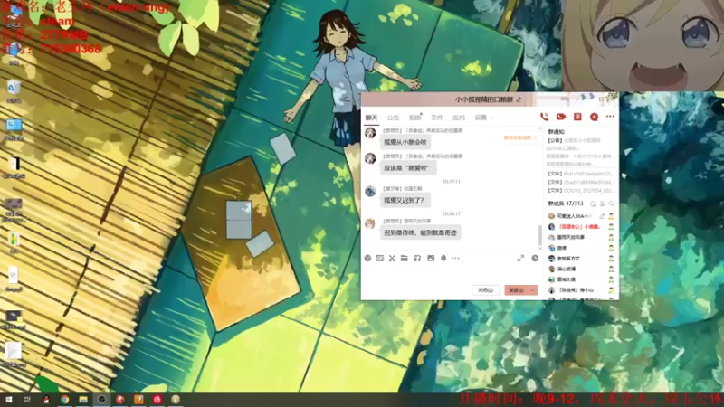Open the message bubble 狐狸又迟到了?
This screenshot has height=407, width=724.
404,200
